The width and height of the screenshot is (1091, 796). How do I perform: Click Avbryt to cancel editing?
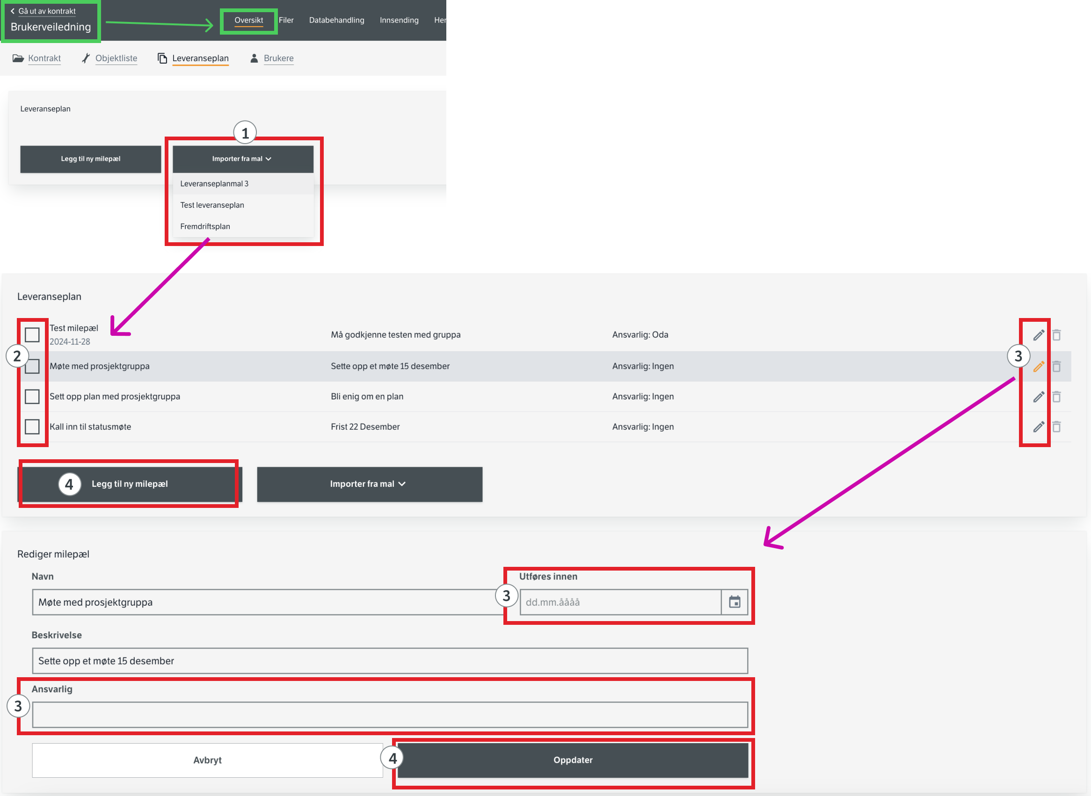tap(207, 760)
